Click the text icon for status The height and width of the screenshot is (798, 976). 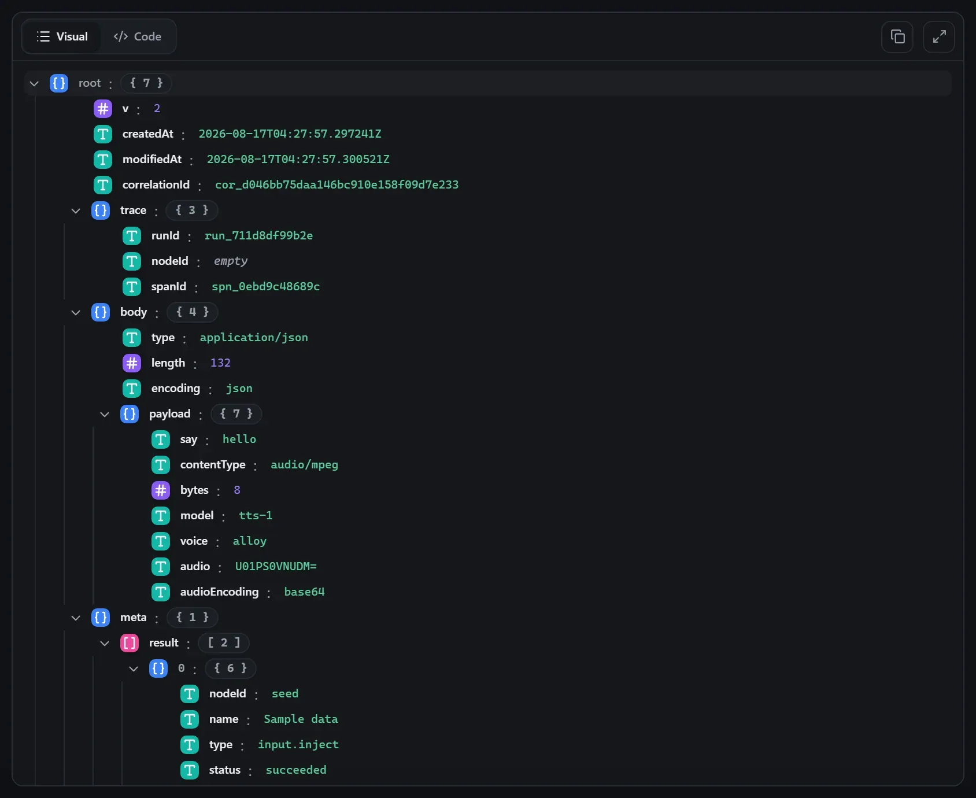coord(190,770)
